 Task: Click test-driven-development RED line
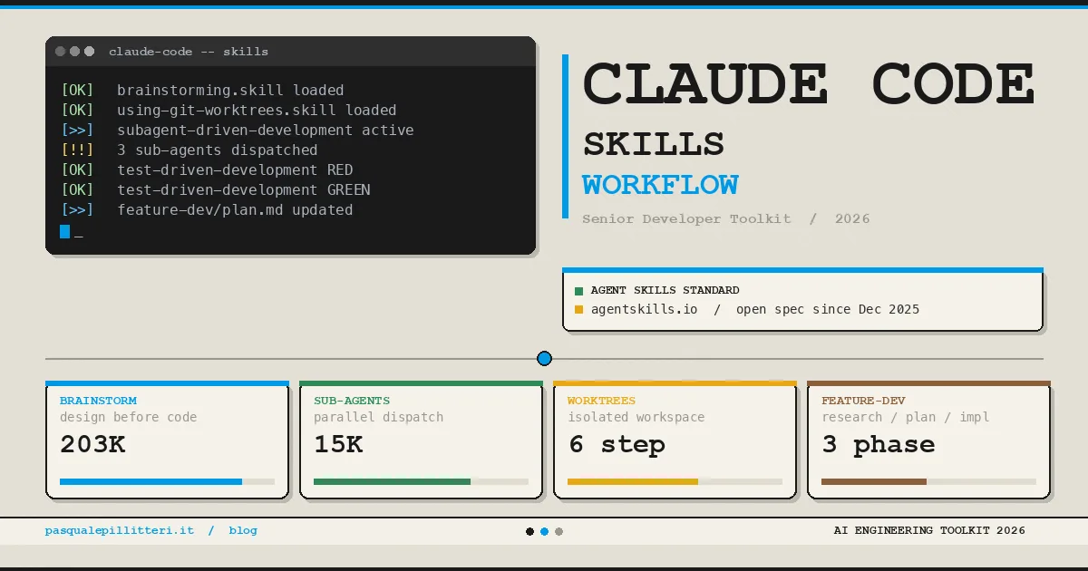click(x=235, y=170)
